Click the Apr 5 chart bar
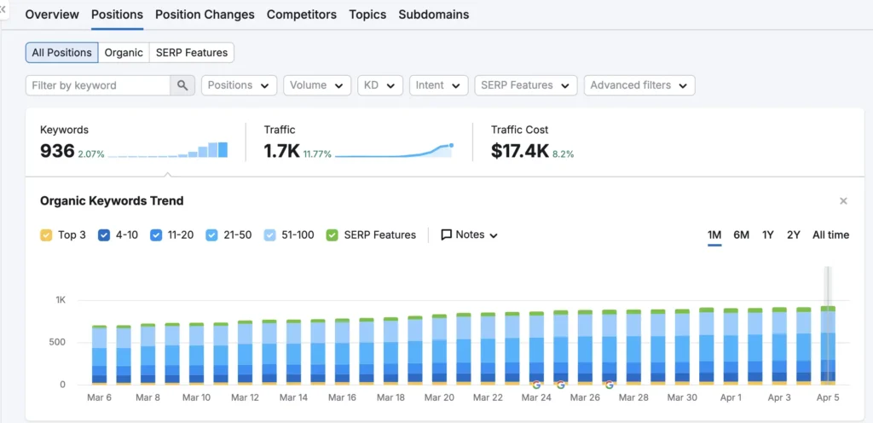Image resolution: width=873 pixels, height=423 pixels. click(x=828, y=345)
